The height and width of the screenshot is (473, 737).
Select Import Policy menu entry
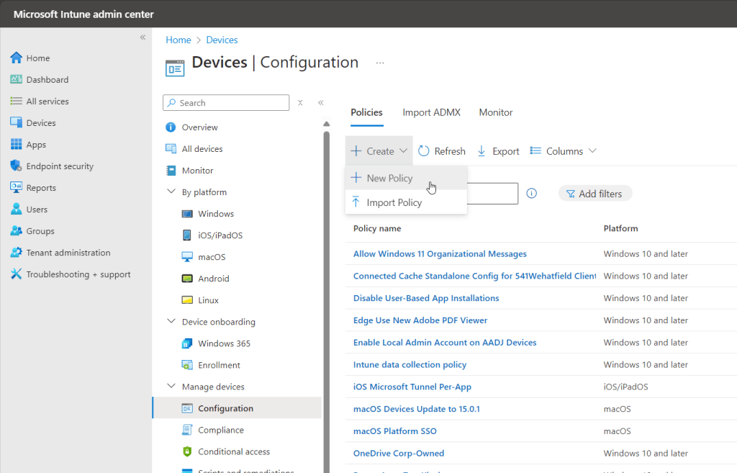pos(394,203)
